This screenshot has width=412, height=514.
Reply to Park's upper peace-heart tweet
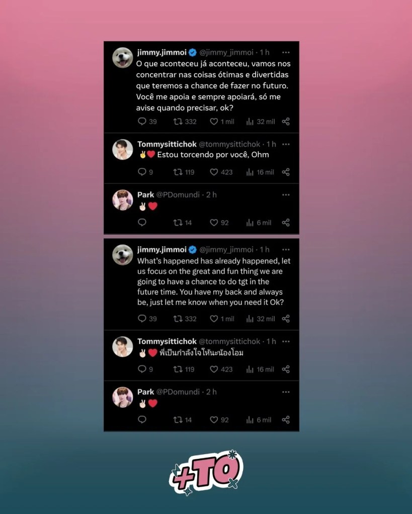tap(142, 223)
